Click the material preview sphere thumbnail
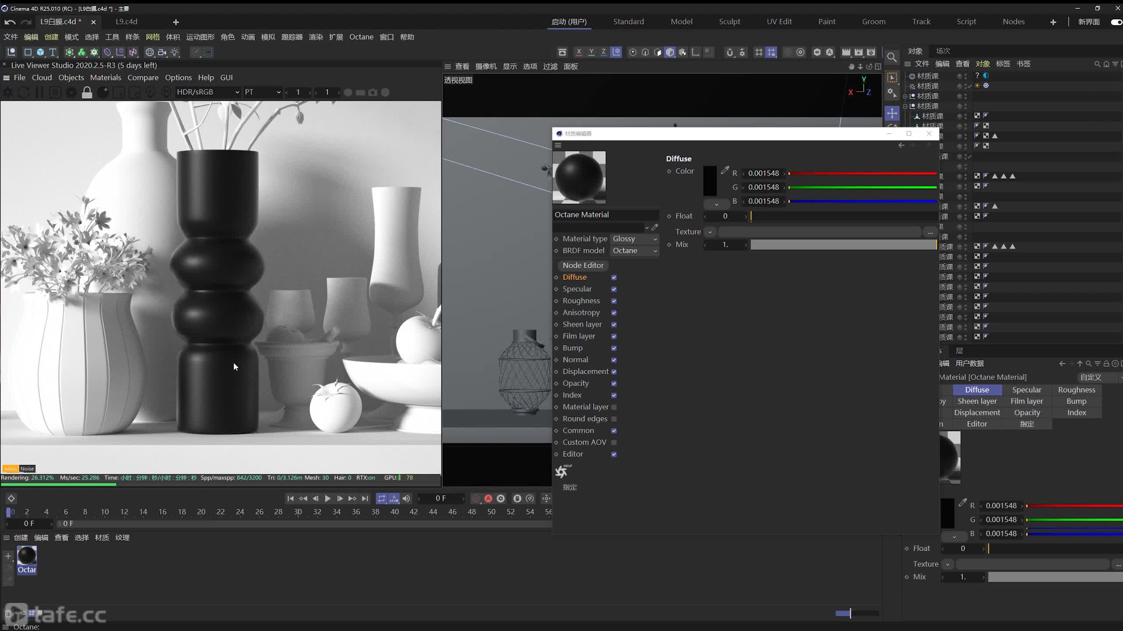Viewport: 1123px width, 631px height. 579,177
